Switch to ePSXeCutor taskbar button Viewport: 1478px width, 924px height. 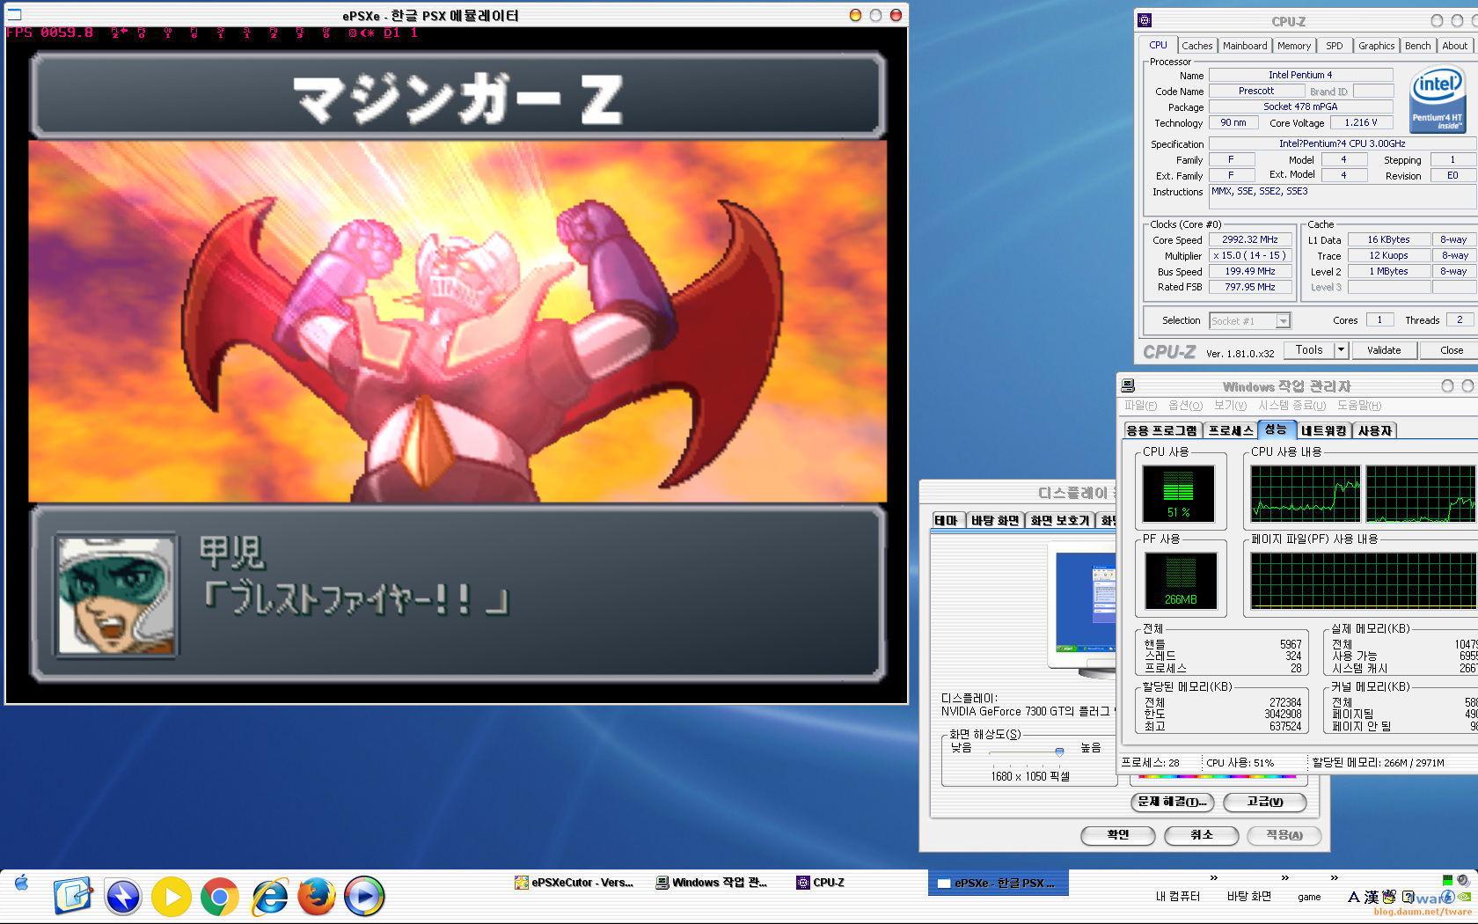[x=574, y=883]
